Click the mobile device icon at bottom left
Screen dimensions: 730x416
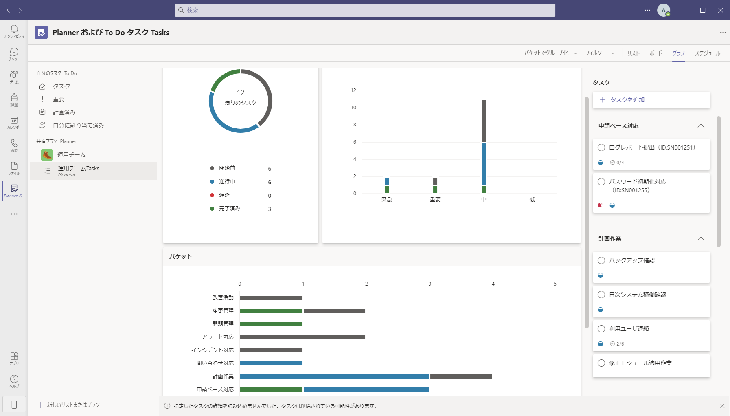pyautogui.click(x=14, y=405)
